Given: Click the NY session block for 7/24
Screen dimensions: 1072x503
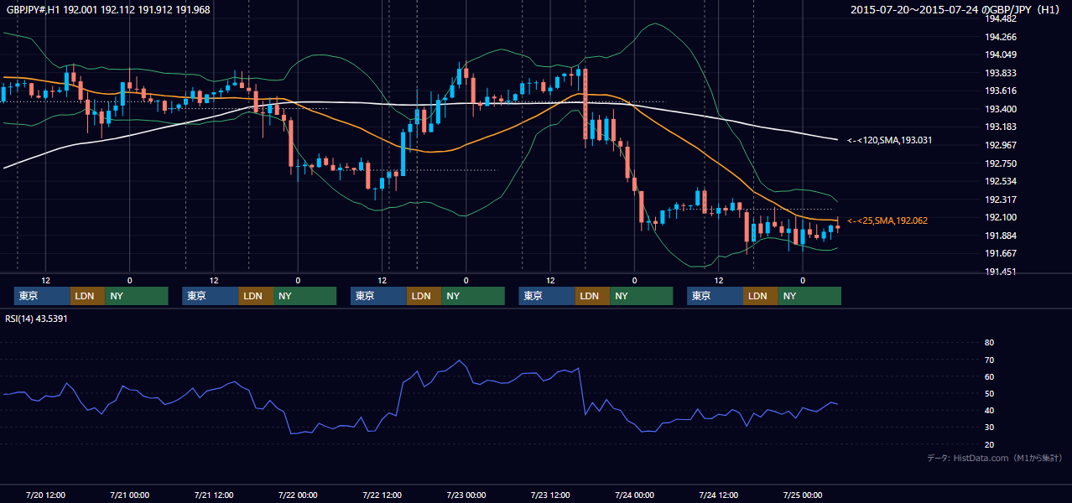Looking at the screenshot, I should point(809,296).
